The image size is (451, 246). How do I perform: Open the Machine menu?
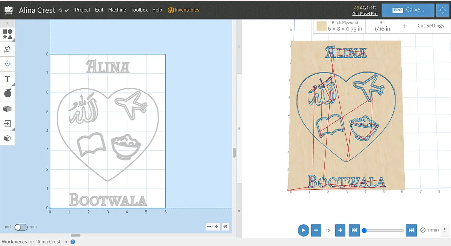pyautogui.click(x=117, y=10)
